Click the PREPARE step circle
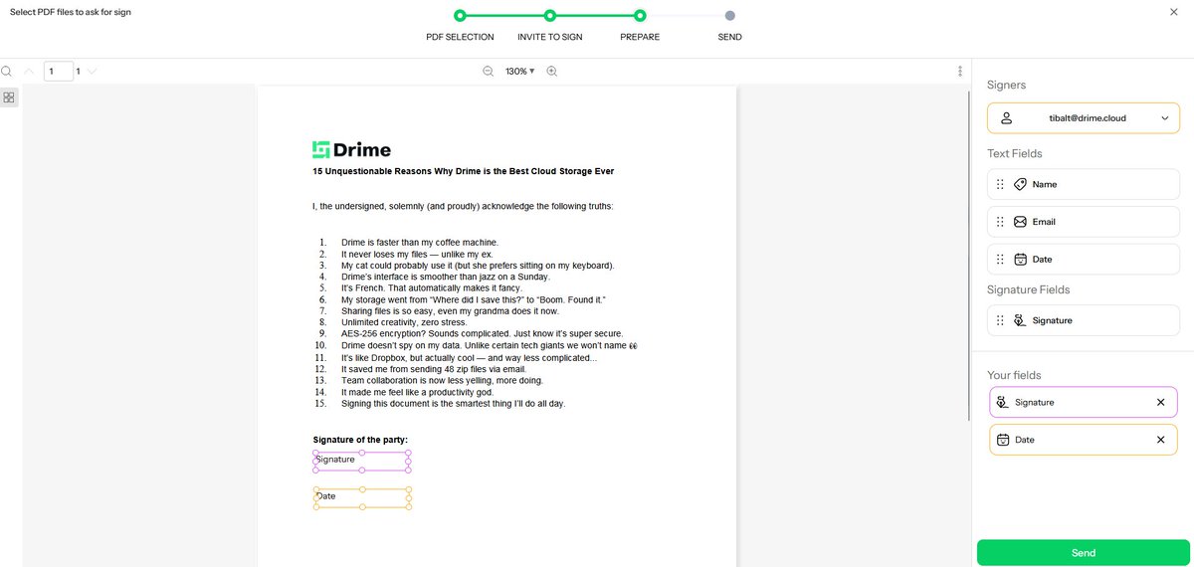 point(640,16)
